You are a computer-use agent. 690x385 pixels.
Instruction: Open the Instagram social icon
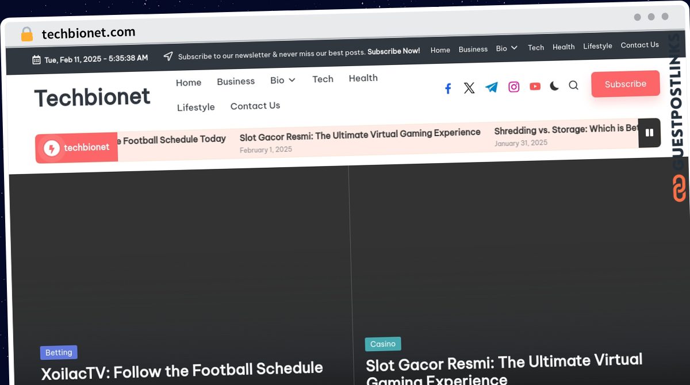click(x=514, y=87)
